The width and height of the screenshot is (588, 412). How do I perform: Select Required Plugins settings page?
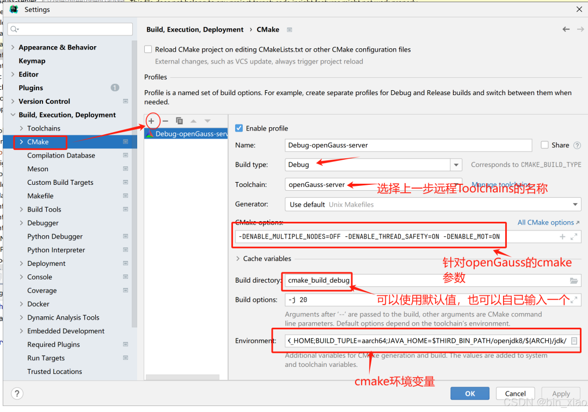click(53, 344)
